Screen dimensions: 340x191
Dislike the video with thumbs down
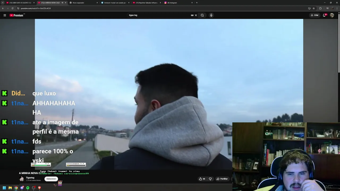210,179
